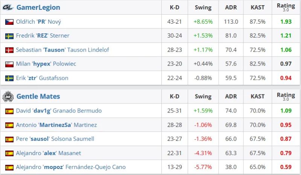Click the Czech flag beside Oldřich Nový
Screen dimensions: 301x175
tap(9, 22)
